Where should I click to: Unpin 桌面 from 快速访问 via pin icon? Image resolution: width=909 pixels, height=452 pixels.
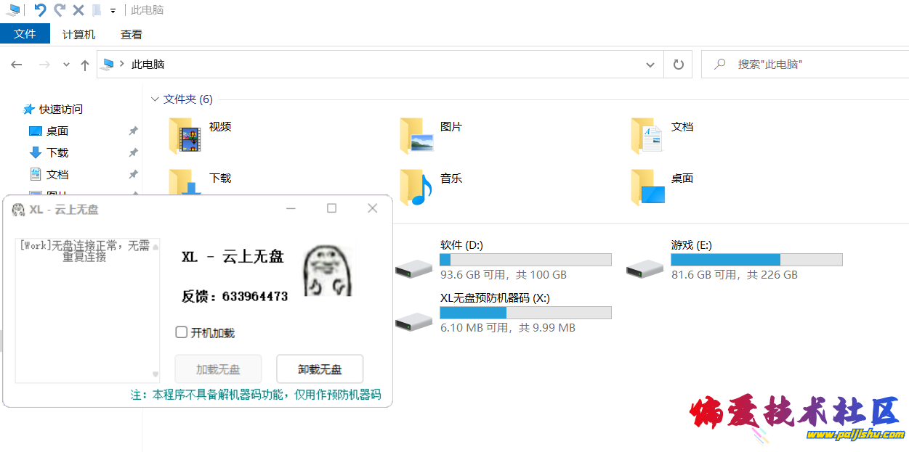[133, 131]
